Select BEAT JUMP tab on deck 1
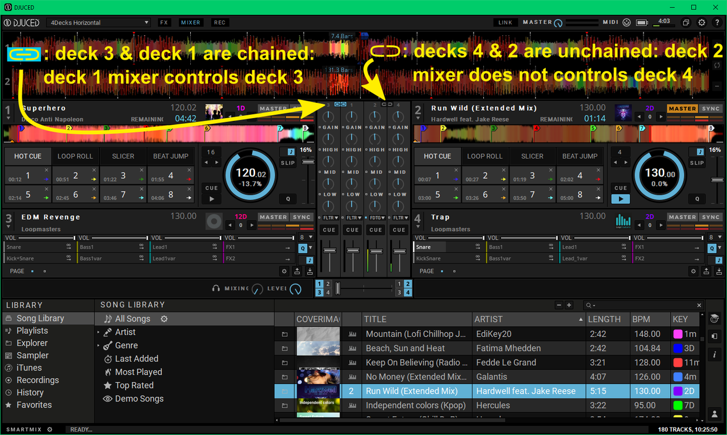This screenshot has width=727, height=435. [x=170, y=156]
